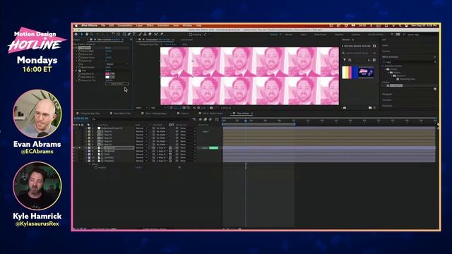This screenshot has height=254, width=452.
Task: Toggle stopwatch for Blend Borders
Action: (79, 68)
